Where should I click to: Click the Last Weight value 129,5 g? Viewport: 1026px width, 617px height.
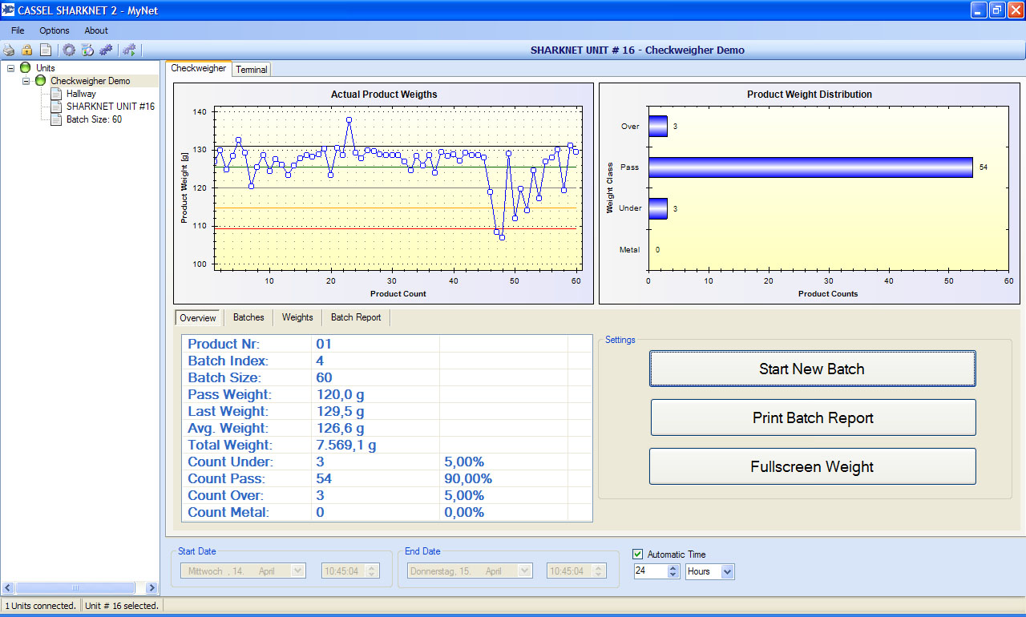pos(340,411)
